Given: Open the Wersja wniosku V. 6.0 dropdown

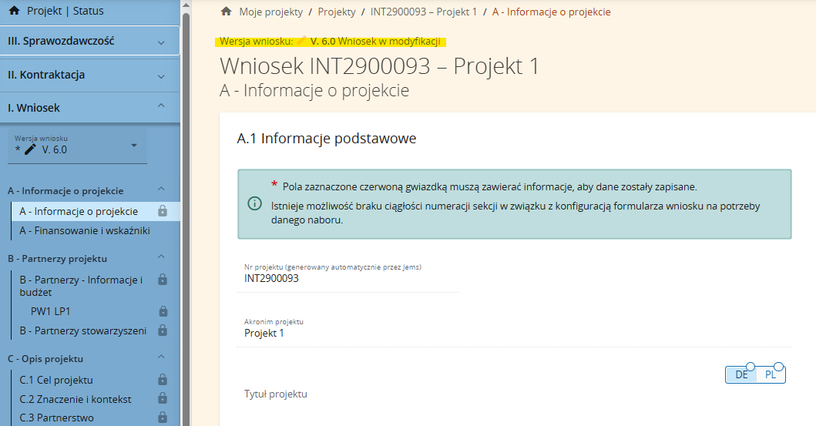Looking at the screenshot, I should point(133,146).
